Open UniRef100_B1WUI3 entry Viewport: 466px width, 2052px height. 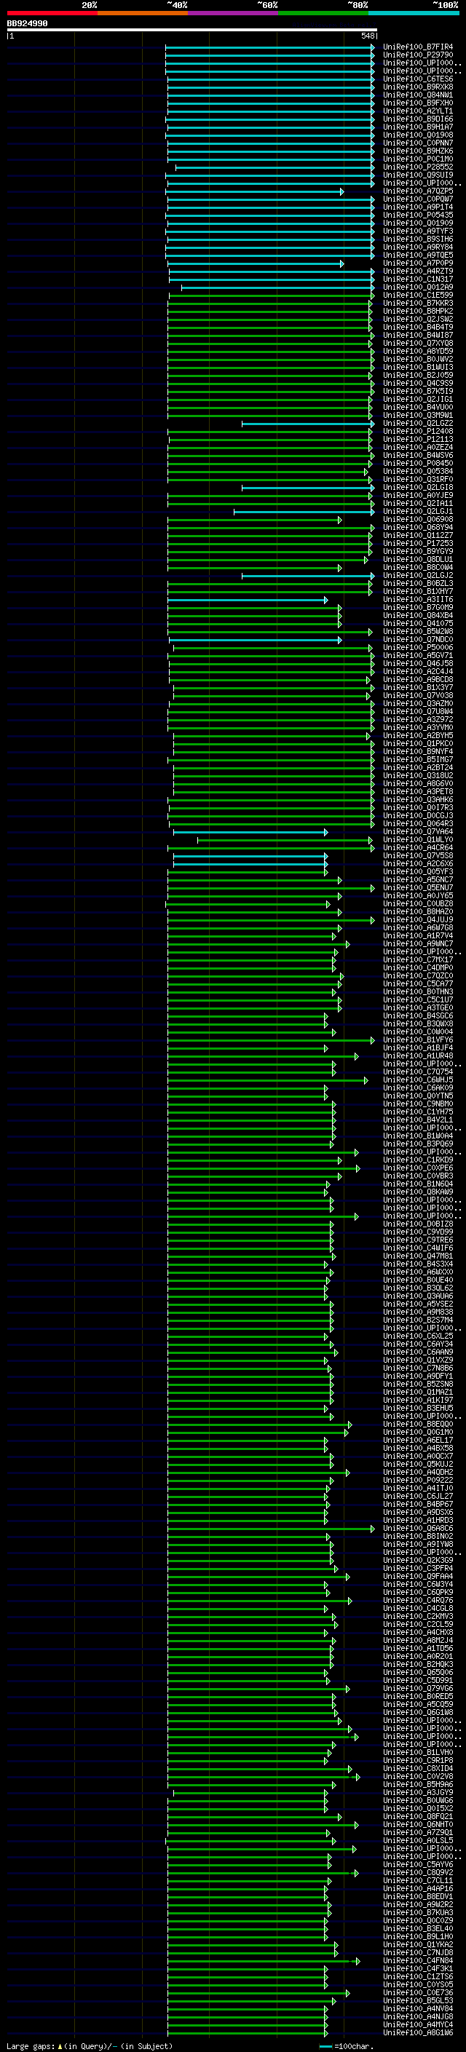(418, 367)
